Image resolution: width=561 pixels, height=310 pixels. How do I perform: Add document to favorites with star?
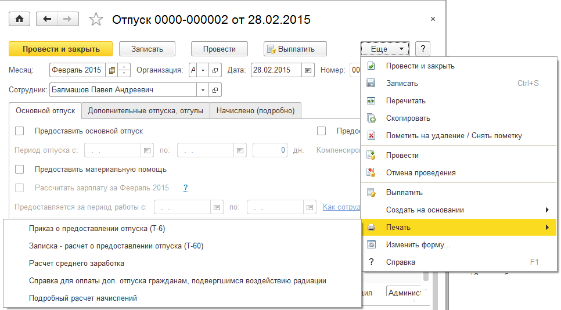[96, 19]
